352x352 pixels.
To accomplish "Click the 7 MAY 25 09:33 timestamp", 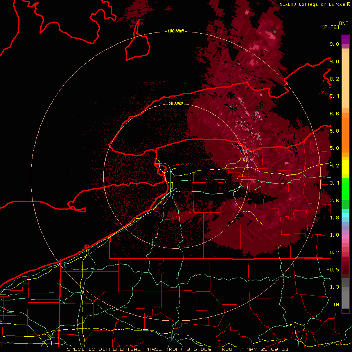I will 264,349.
